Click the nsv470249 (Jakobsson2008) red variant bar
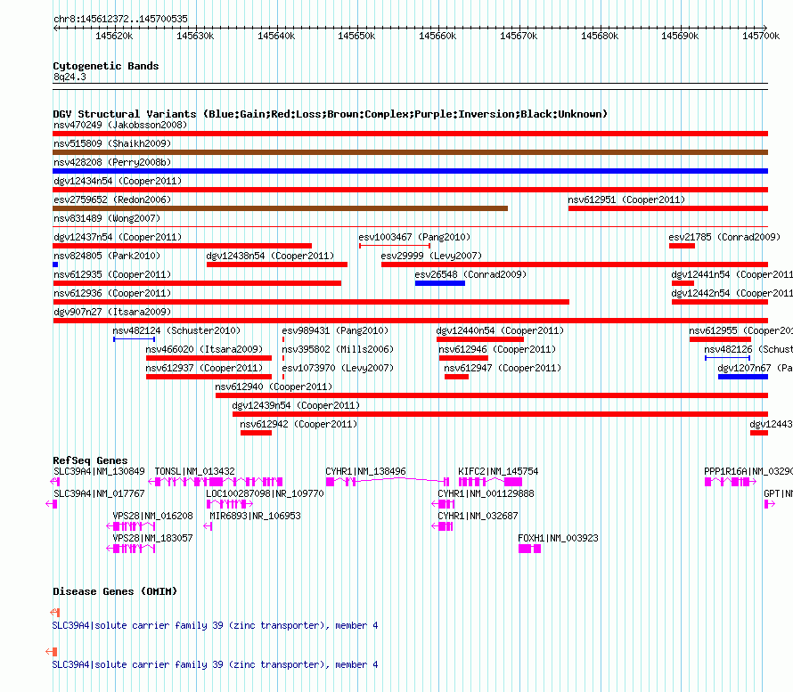The image size is (793, 692). pos(410,134)
